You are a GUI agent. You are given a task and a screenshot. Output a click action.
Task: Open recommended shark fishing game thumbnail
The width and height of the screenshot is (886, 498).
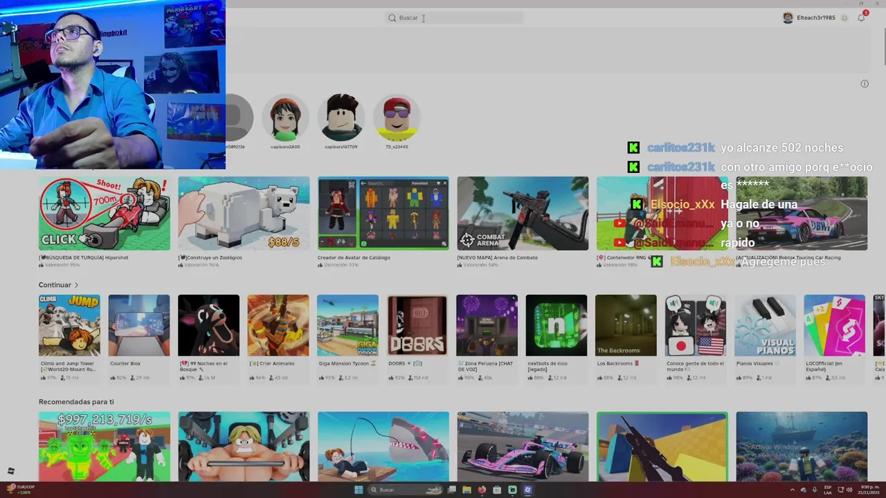click(x=383, y=447)
